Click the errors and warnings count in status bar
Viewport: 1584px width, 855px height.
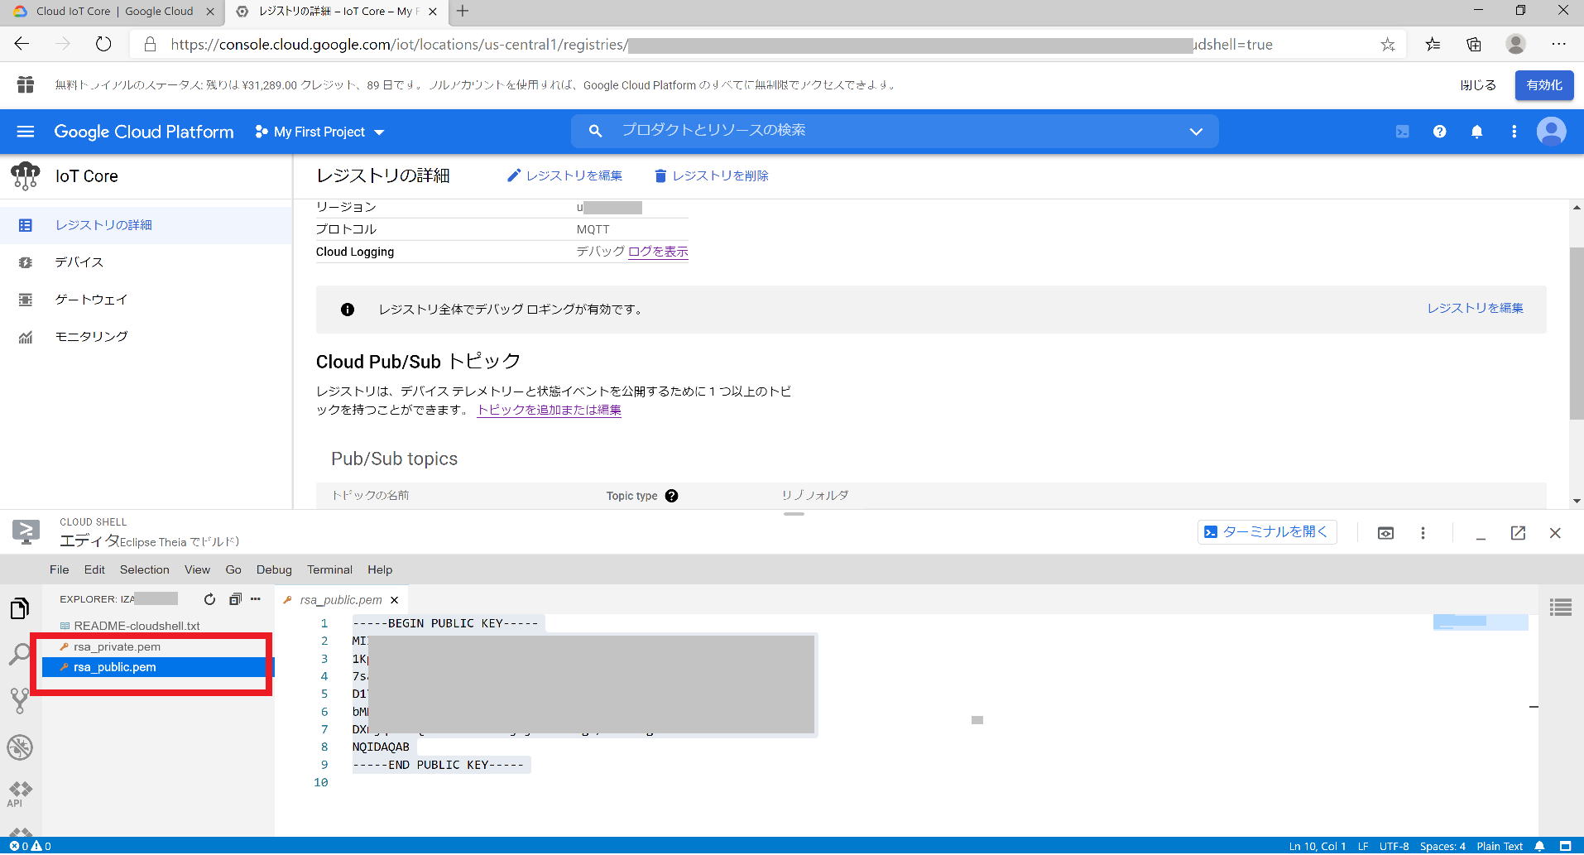(x=30, y=846)
